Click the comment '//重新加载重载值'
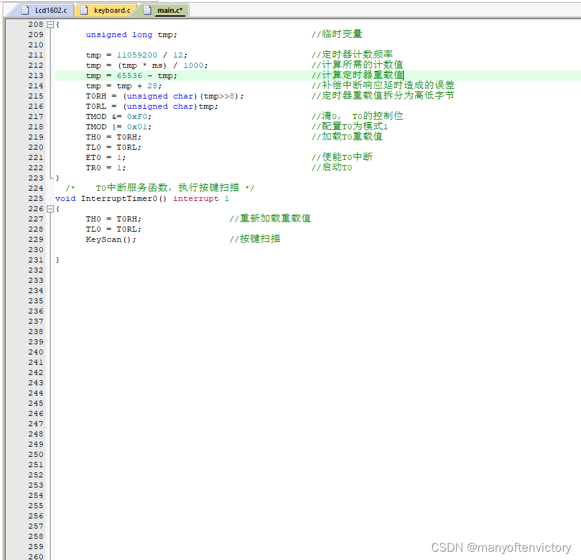 coord(270,218)
